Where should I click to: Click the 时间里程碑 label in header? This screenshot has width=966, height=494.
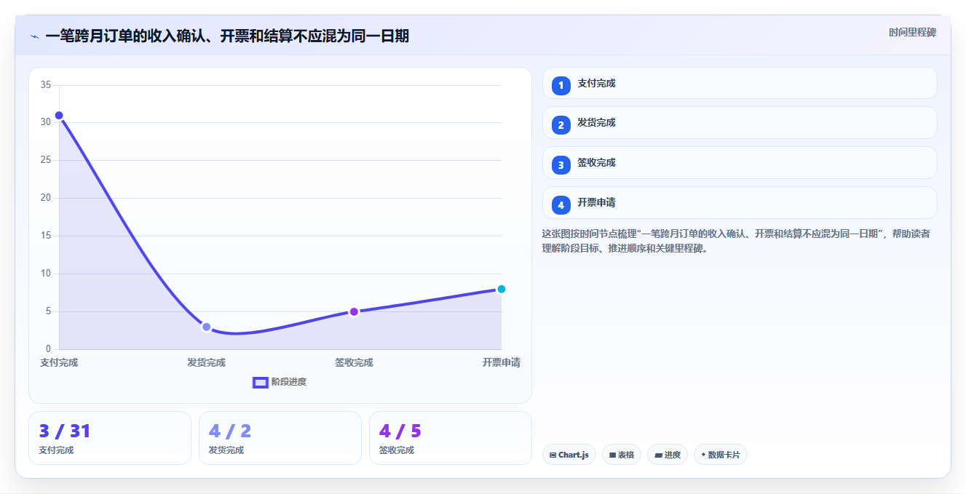(x=912, y=33)
